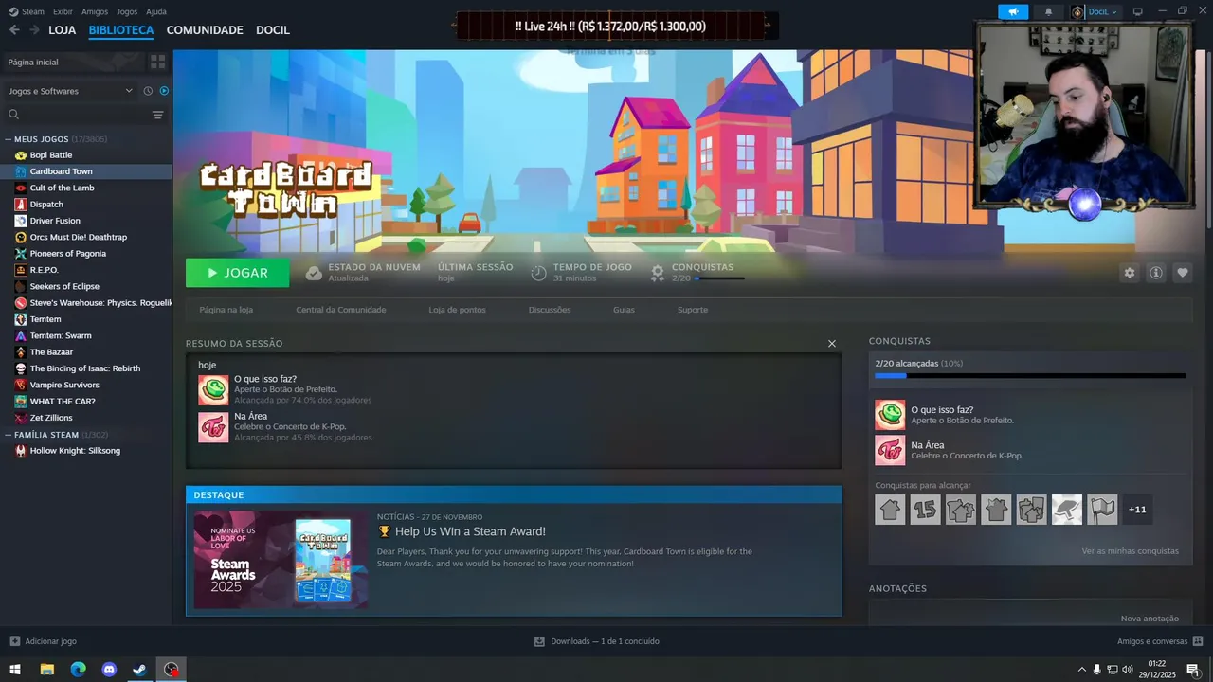1213x682 pixels.
Task: Open Big Picture mode monitor icon
Action: pyautogui.click(x=1138, y=11)
